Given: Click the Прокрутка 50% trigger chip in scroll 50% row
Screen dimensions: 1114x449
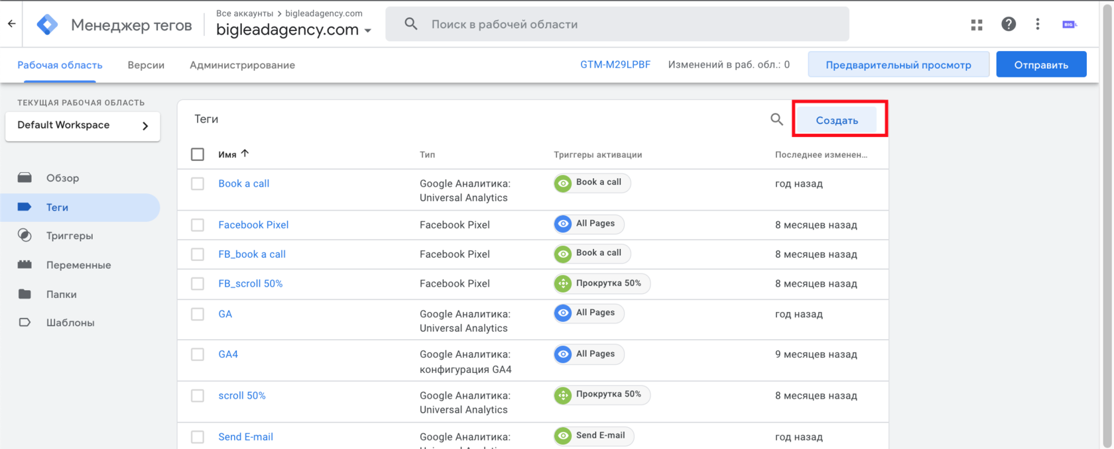Looking at the screenshot, I should click(602, 395).
